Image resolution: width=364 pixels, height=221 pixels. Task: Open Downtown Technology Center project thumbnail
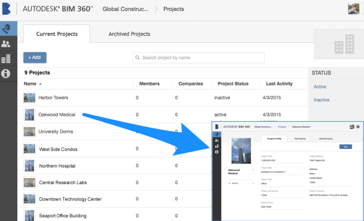click(x=30, y=199)
